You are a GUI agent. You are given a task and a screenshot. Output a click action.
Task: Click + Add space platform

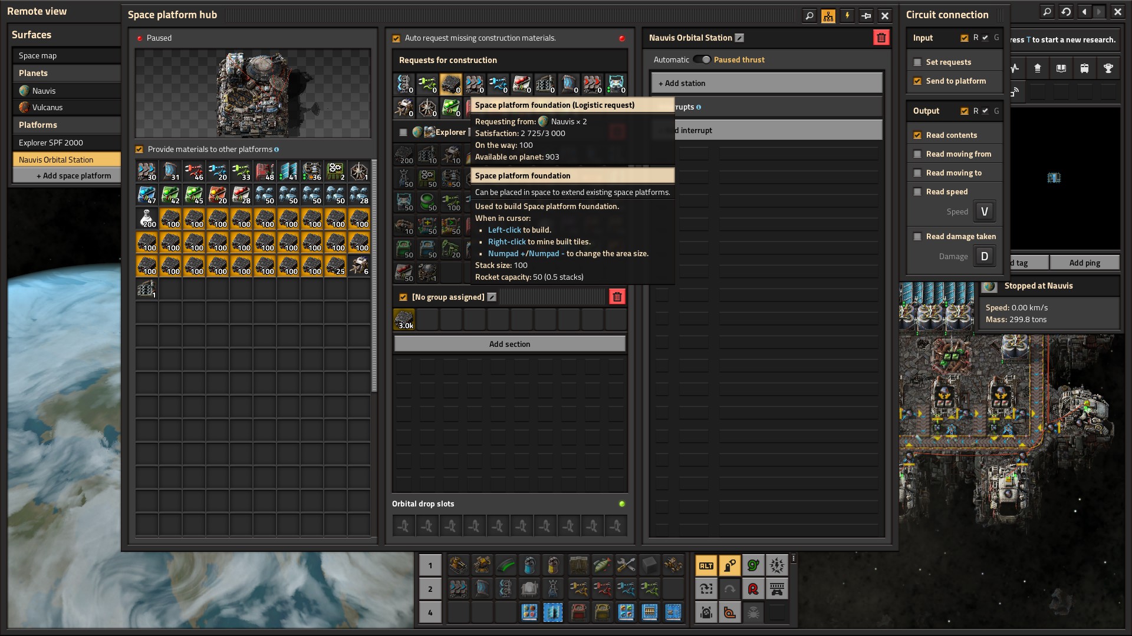point(67,175)
